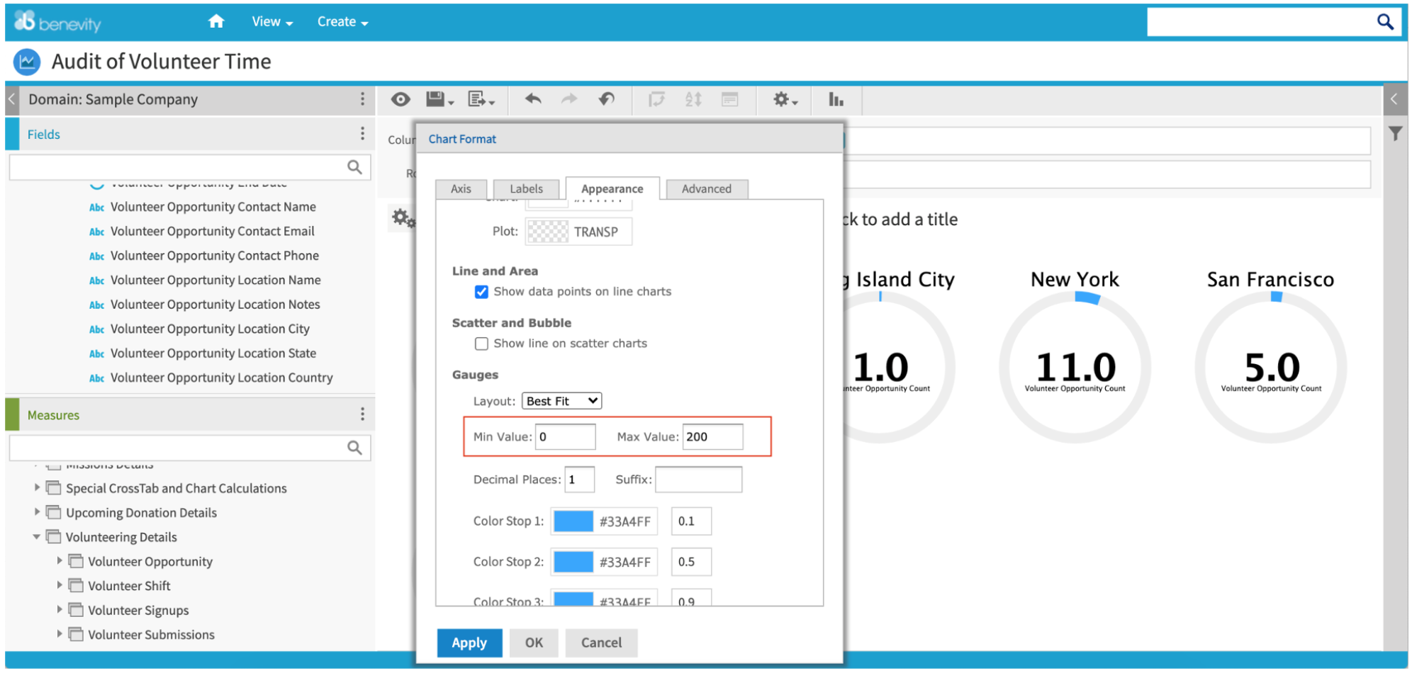Viewport: 1412px width, 673px height.
Task: Click the Min Value input field
Action: tap(565, 436)
